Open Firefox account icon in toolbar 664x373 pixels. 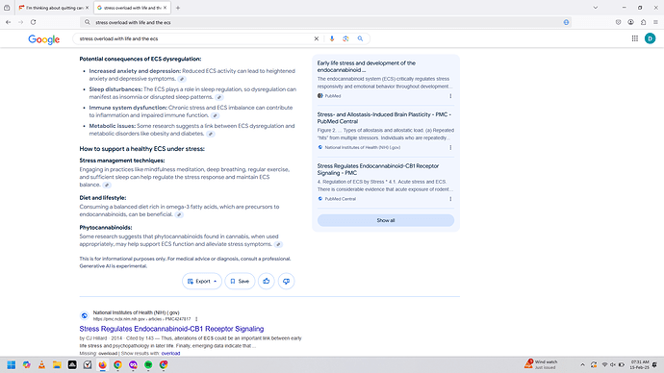(630, 22)
